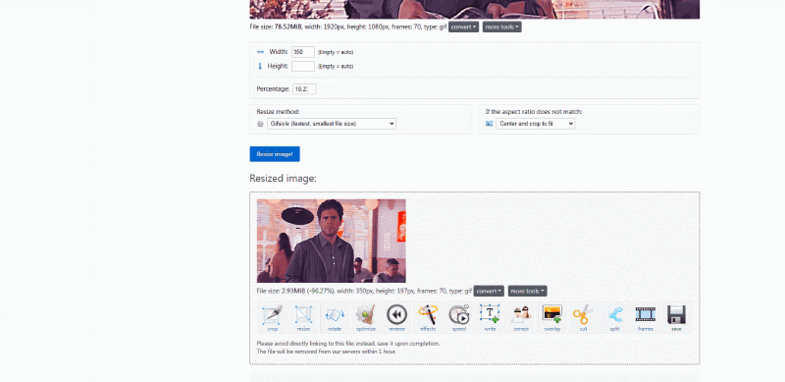Focus the Width input field
785x382 pixels.
303,52
